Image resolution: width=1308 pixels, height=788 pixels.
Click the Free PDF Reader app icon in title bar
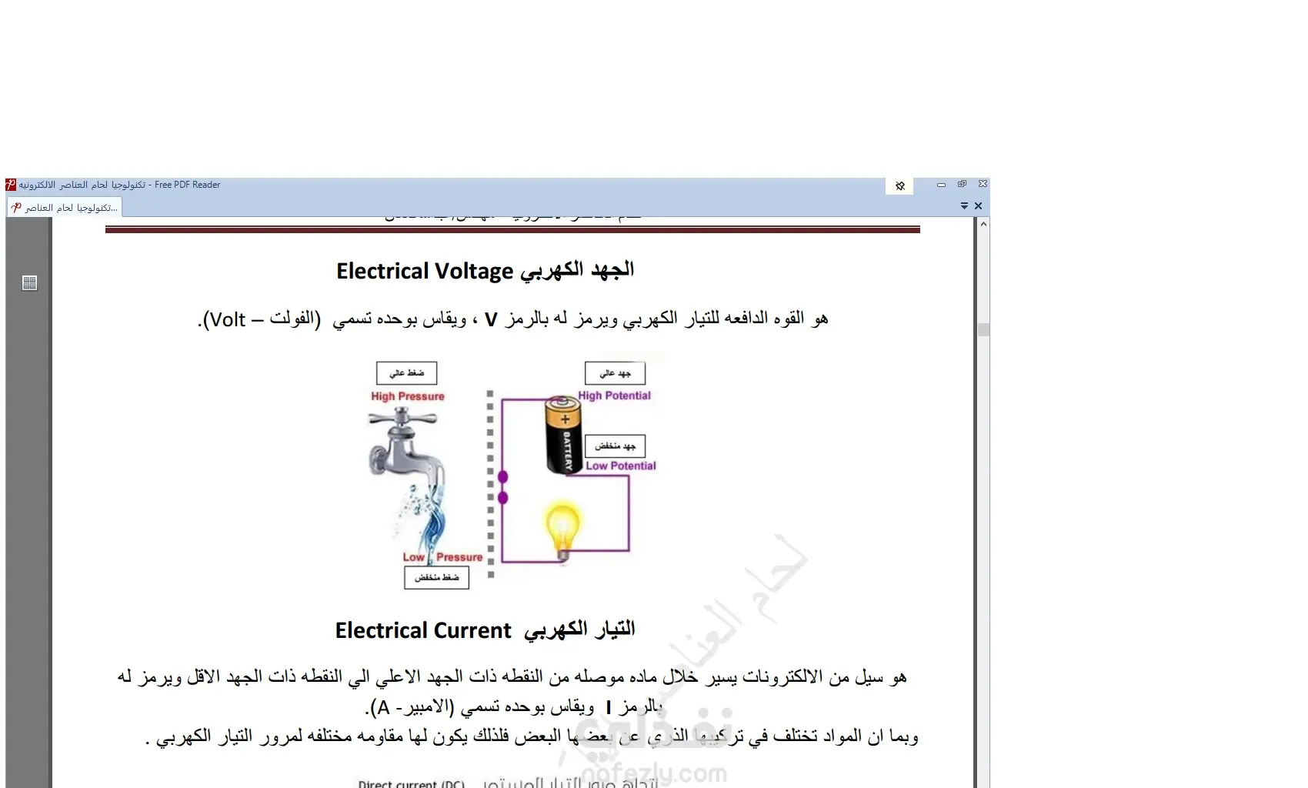click(11, 185)
